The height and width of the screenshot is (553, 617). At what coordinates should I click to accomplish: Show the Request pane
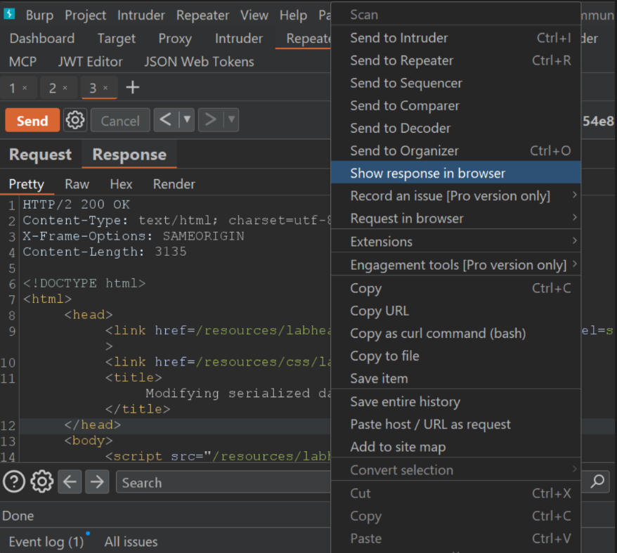click(x=41, y=155)
